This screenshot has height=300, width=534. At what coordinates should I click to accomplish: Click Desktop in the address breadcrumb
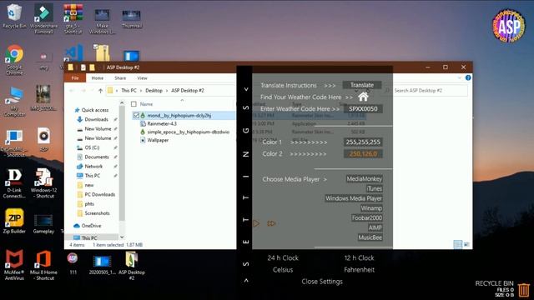click(154, 91)
